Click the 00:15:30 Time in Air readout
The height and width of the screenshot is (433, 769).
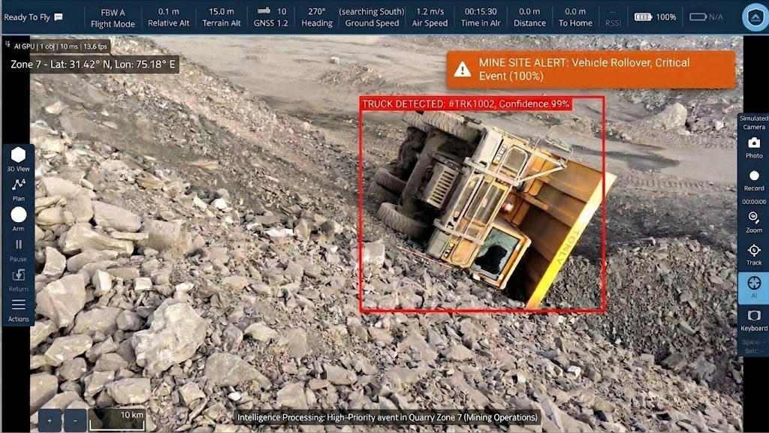tap(481, 17)
